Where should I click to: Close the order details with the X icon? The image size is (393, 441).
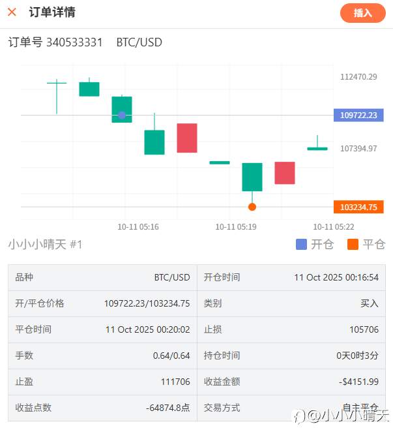click(12, 12)
